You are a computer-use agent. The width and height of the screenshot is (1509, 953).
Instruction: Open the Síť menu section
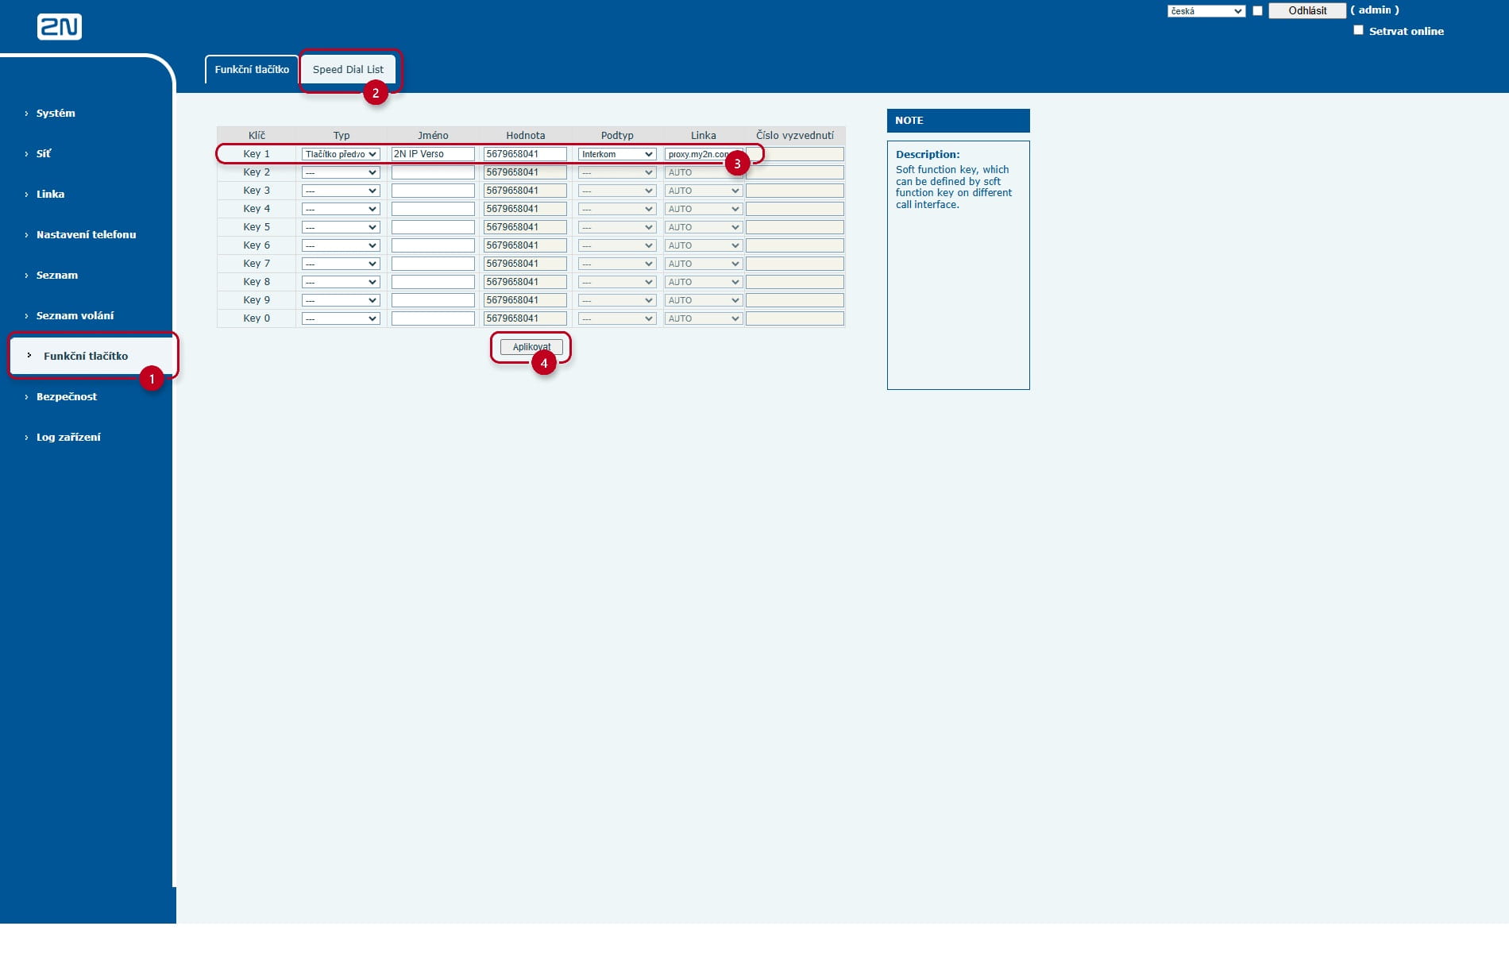coord(44,153)
